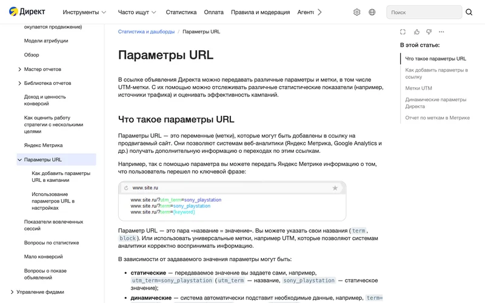The height and width of the screenshot is (303, 485).
Task: Click the utm_term=sony_playstation code snippet
Action: (172, 281)
